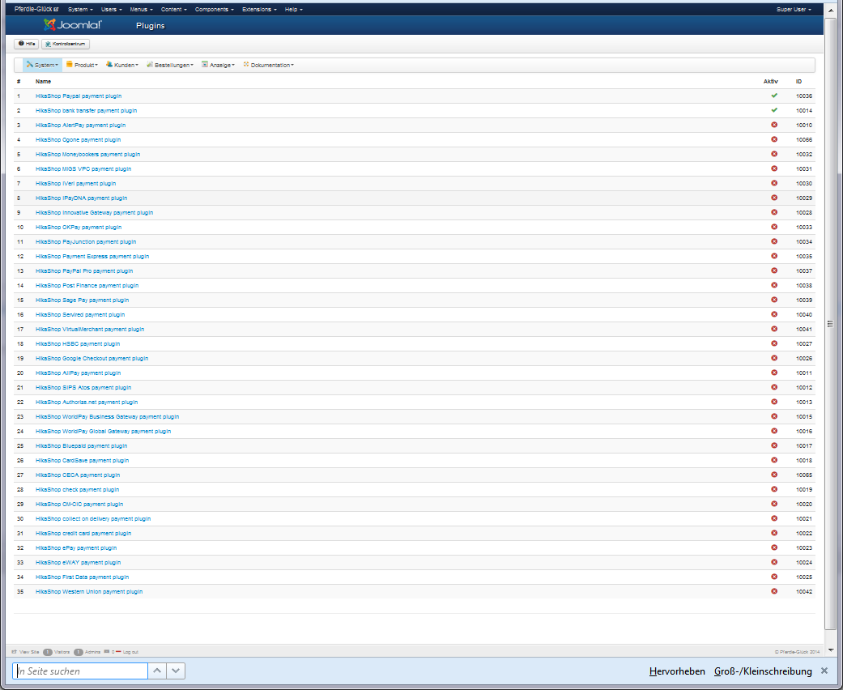The image size is (843, 690).
Task: Toggle OKPay plugin red status icon
Action: pos(774,227)
